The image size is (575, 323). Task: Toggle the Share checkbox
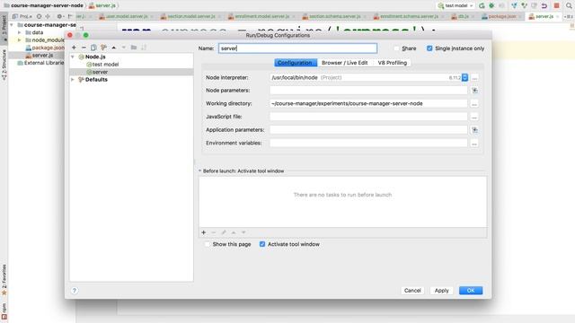pyautogui.click(x=396, y=48)
